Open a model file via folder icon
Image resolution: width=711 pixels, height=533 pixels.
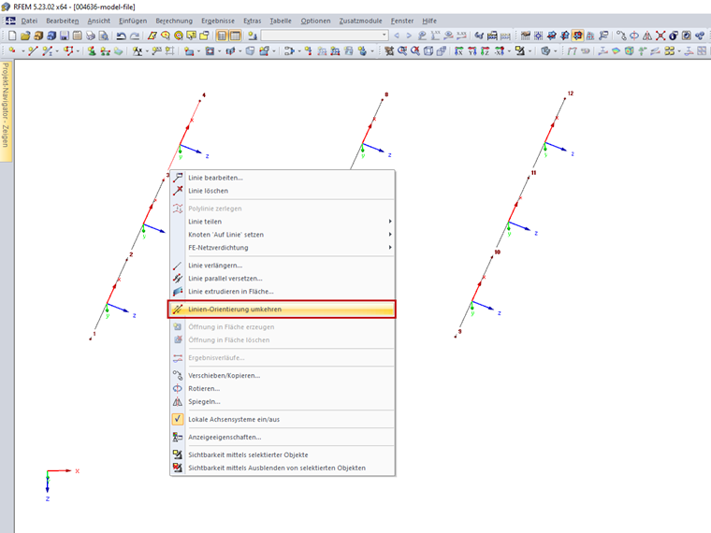coord(25,36)
